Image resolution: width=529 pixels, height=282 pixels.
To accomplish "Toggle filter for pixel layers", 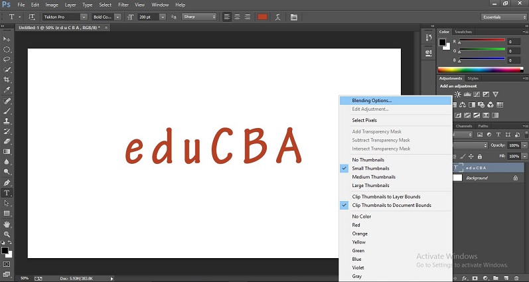I will (480, 135).
